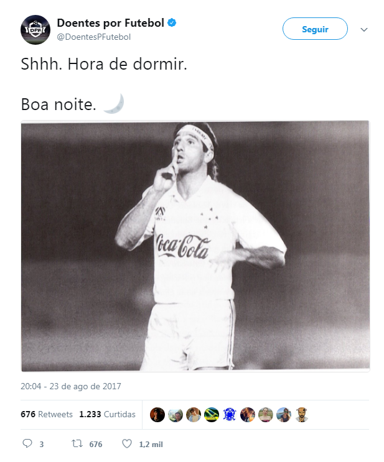384x462 pixels.
Task: Click the Doentes por Futebol profile avatar
Action: (x=34, y=29)
